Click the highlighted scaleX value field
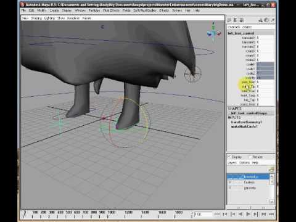This screenshot has width=296, height=222. pos(265,64)
